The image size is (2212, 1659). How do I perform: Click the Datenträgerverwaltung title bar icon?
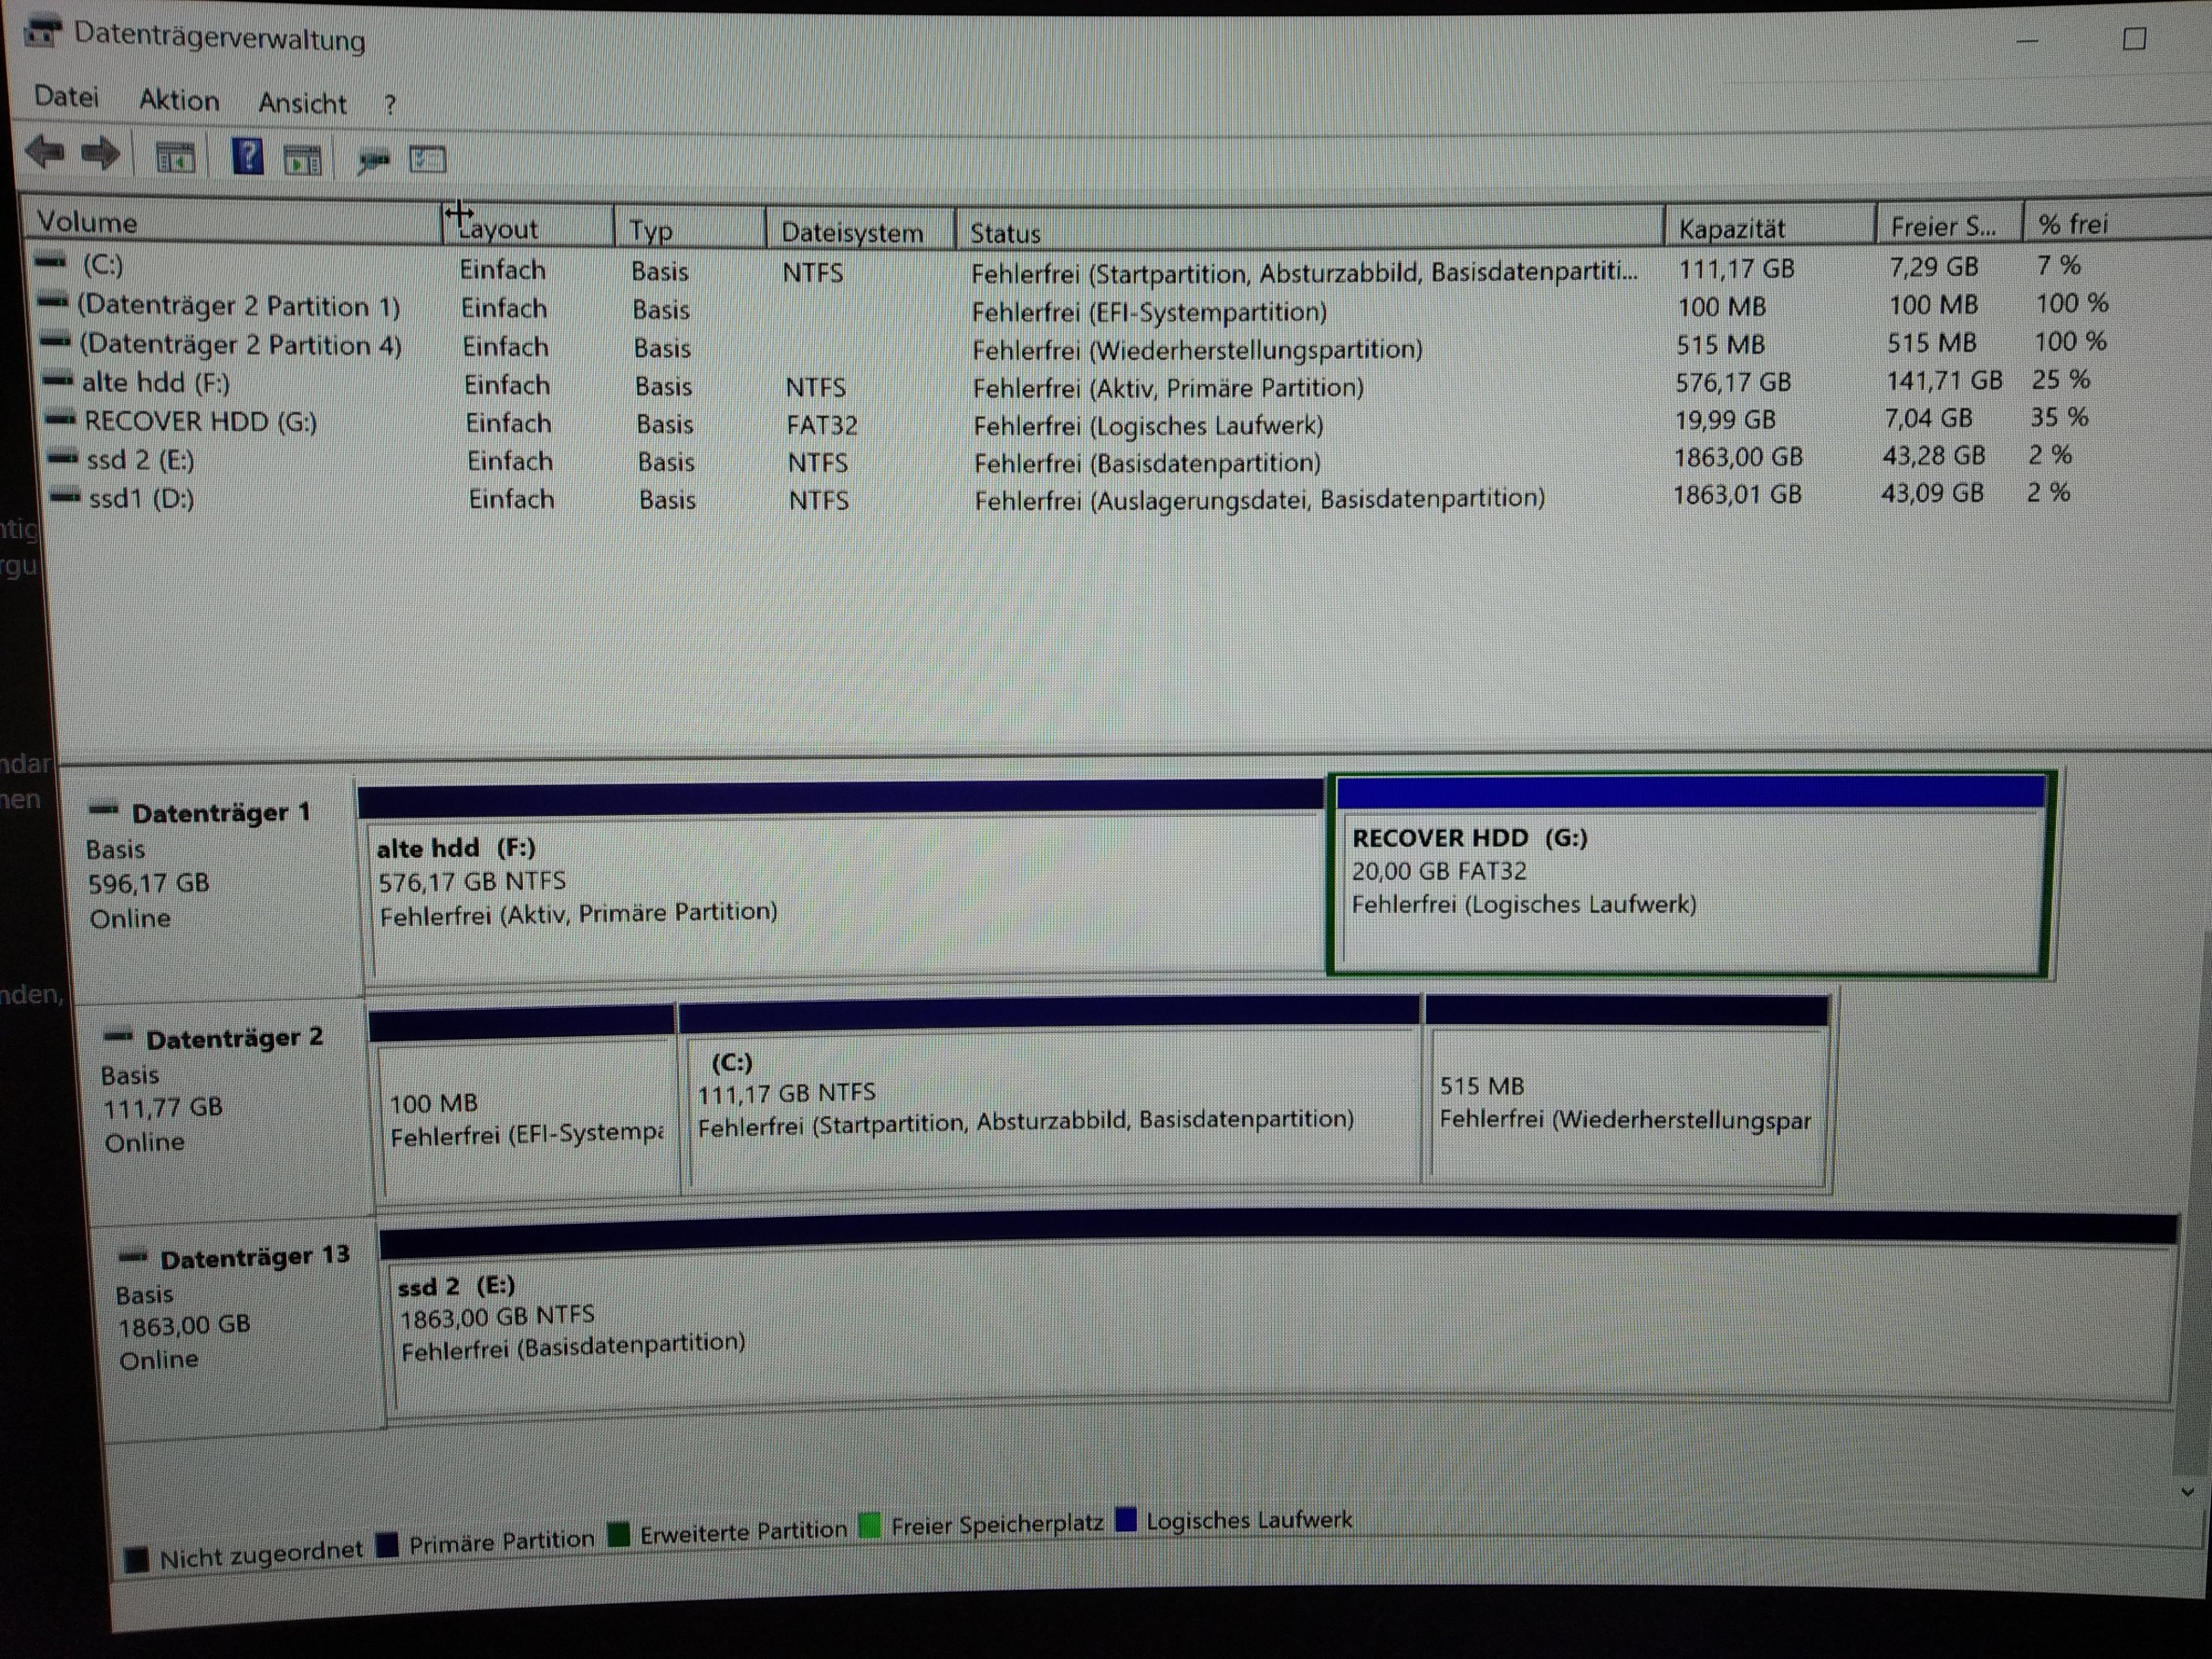(x=42, y=32)
